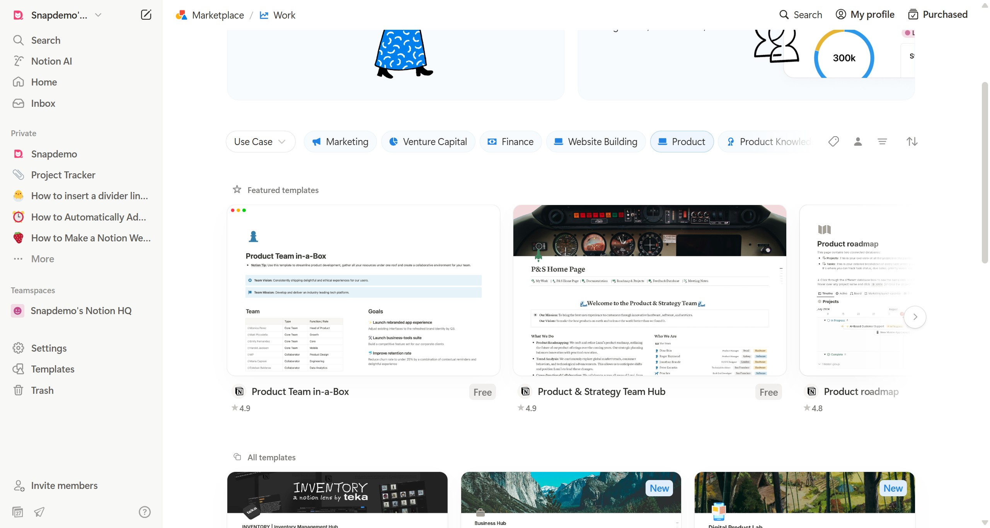Click Notion creator icon beside Product & Strategy Team Hub
The image size is (990, 528).
point(525,391)
